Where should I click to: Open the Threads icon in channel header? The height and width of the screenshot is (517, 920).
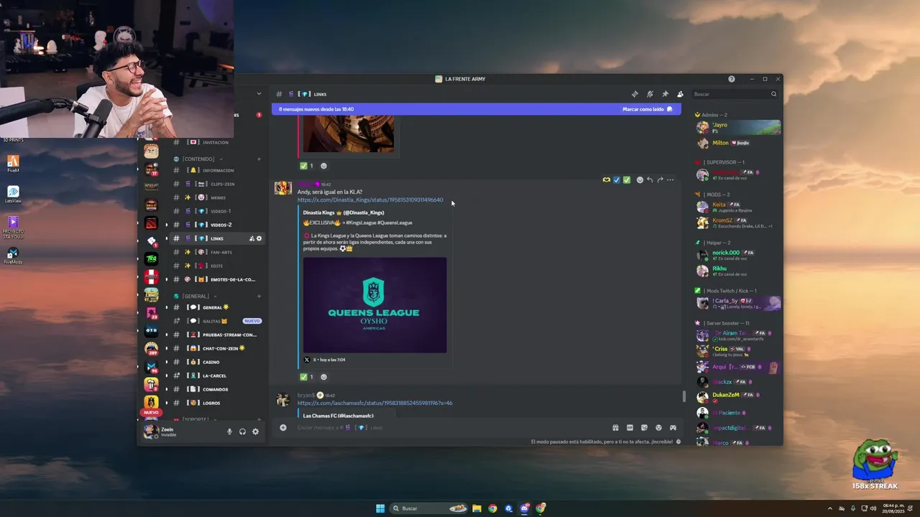tap(635, 94)
